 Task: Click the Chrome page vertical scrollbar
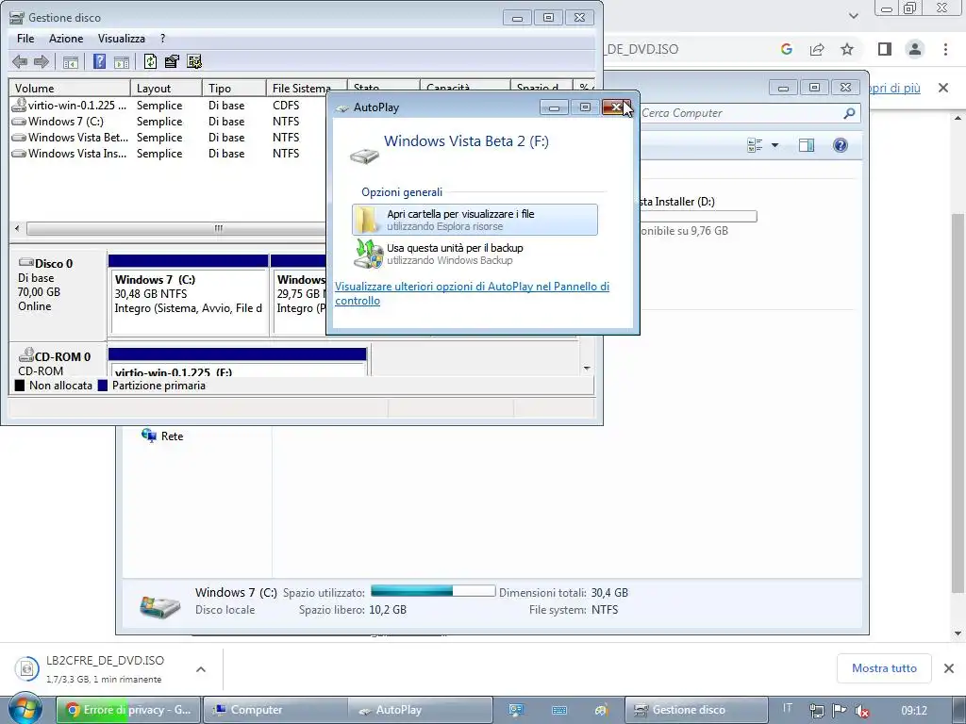958,403
